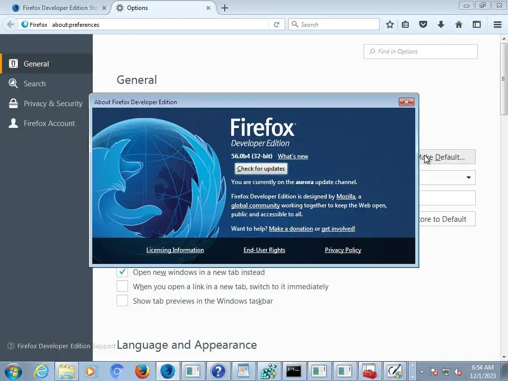Viewport: 508px width, 381px height.
Task: Open Search category in sidebar
Action: 46,83
